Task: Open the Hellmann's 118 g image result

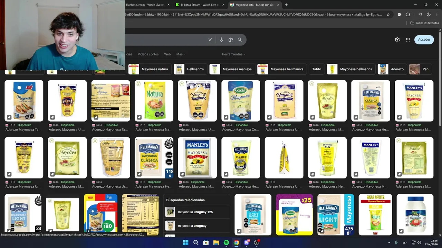Action: point(154,158)
